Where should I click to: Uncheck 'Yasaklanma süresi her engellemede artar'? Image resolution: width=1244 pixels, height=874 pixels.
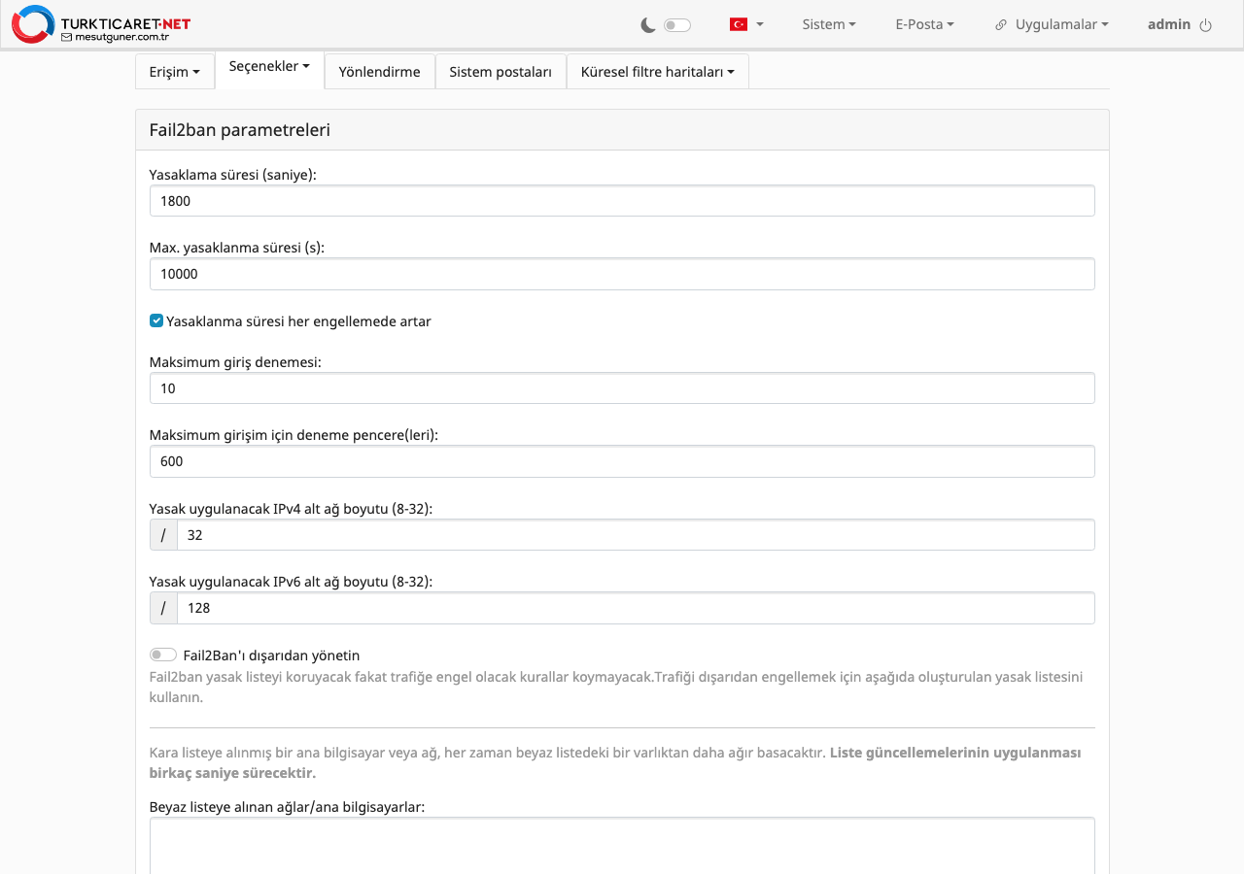pyautogui.click(x=156, y=320)
